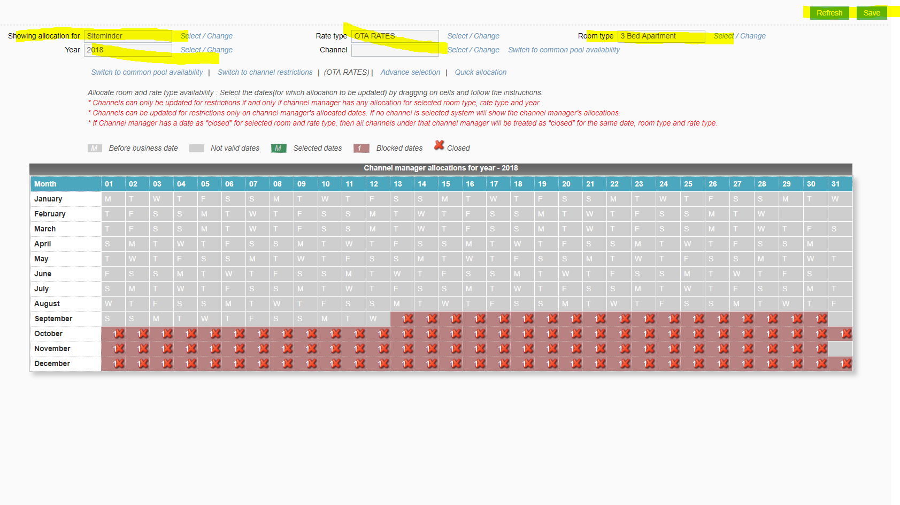Screen dimensions: 900x505
Task: Click the Month column header
Action: tap(66, 184)
